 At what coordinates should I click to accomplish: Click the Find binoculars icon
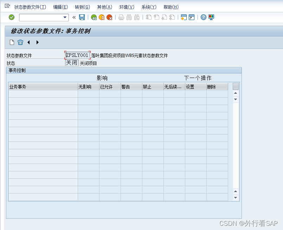pyautogui.click(x=129, y=17)
